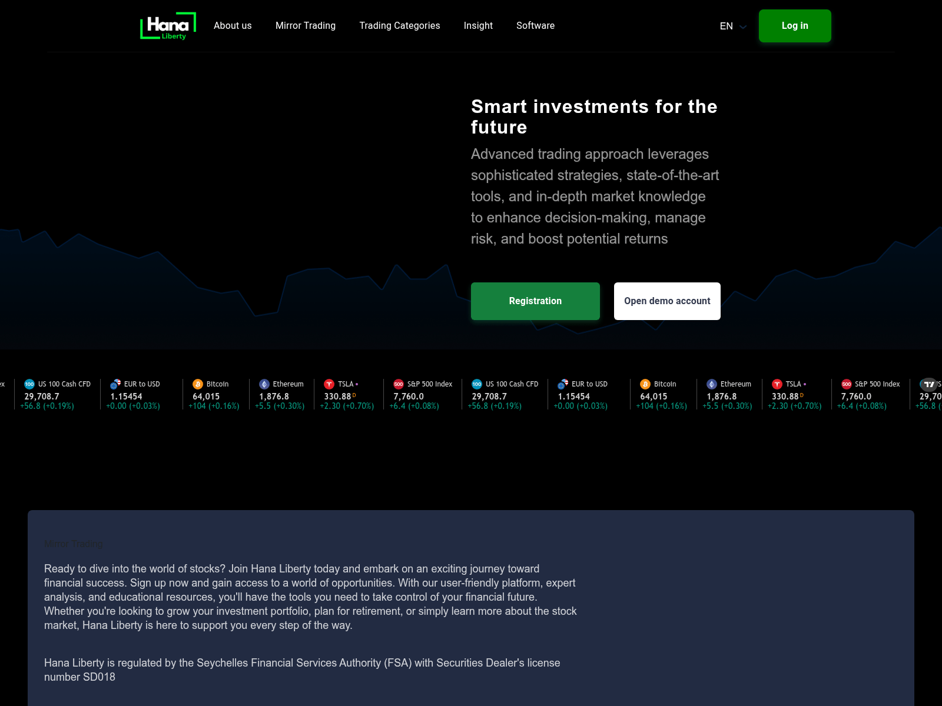Viewport: 942px width, 706px height.
Task: Click the "Smart investments for the future" headline
Action: (594, 116)
